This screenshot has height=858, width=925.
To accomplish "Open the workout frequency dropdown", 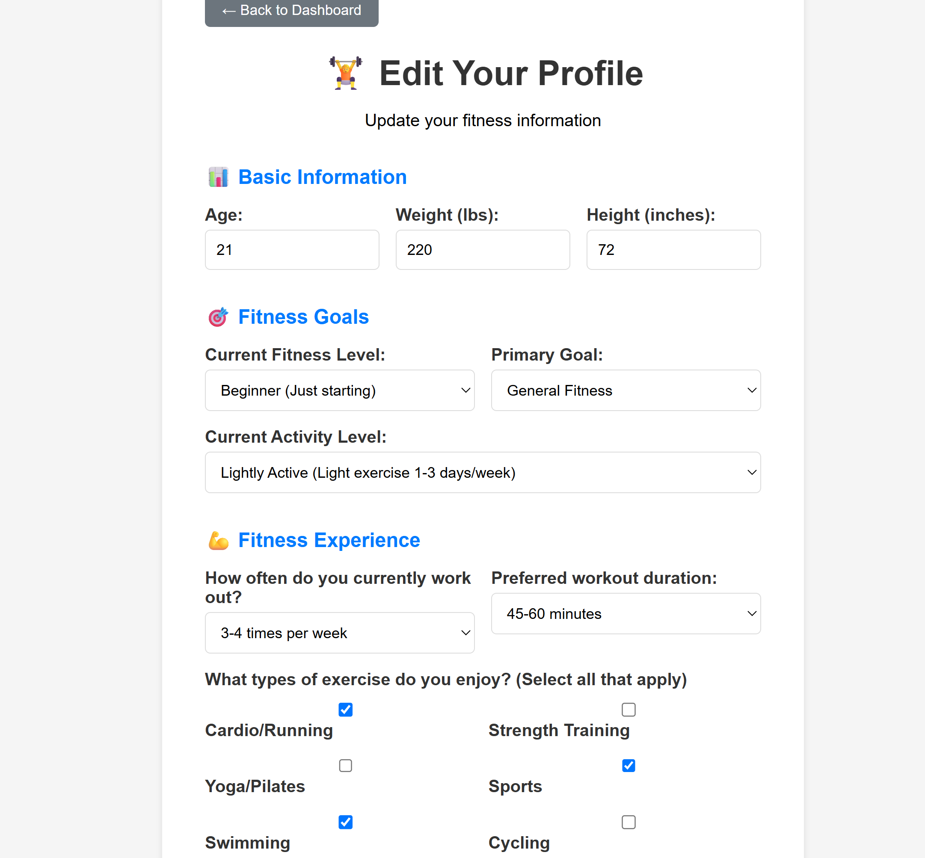I will coord(339,633).
